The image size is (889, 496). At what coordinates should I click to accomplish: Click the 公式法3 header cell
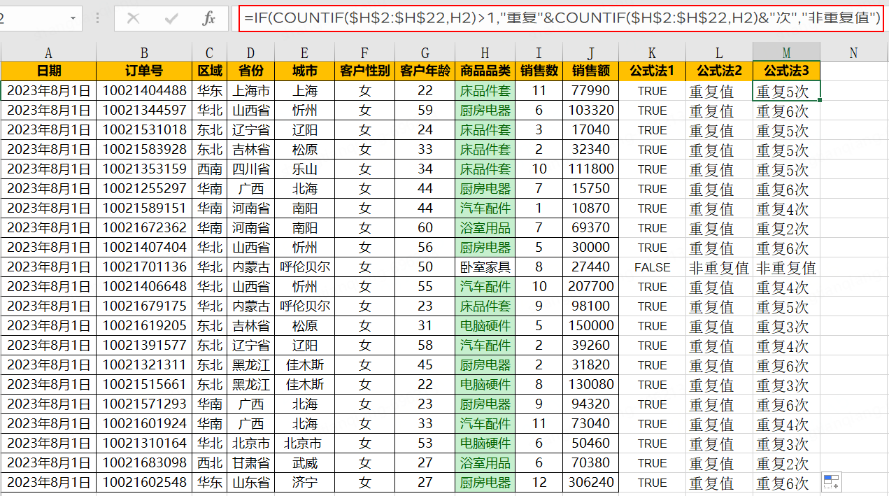pyautogui.click(x=786, y=71)
